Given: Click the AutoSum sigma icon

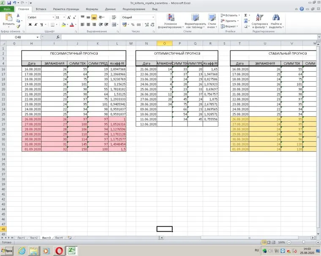Looking at the screenshot, I should (246, 15).
